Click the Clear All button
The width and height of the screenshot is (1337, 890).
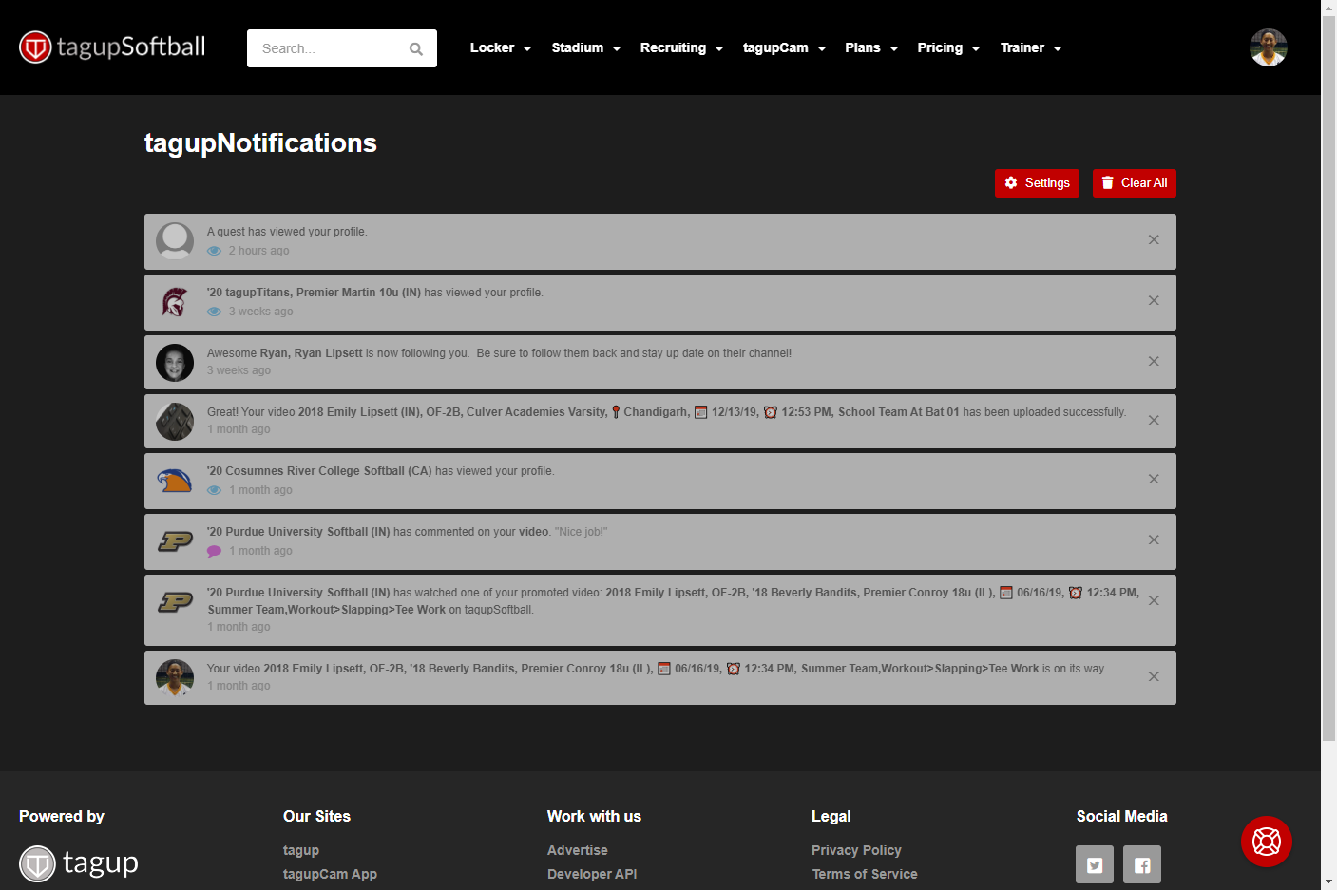click(x=1134, y=183)
